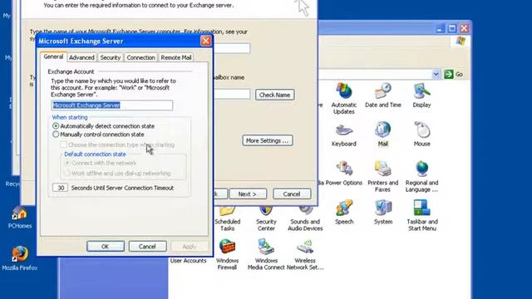Click Next in the account wizard
Viewport: 532px width, 299px height.
tap(248, 194)
